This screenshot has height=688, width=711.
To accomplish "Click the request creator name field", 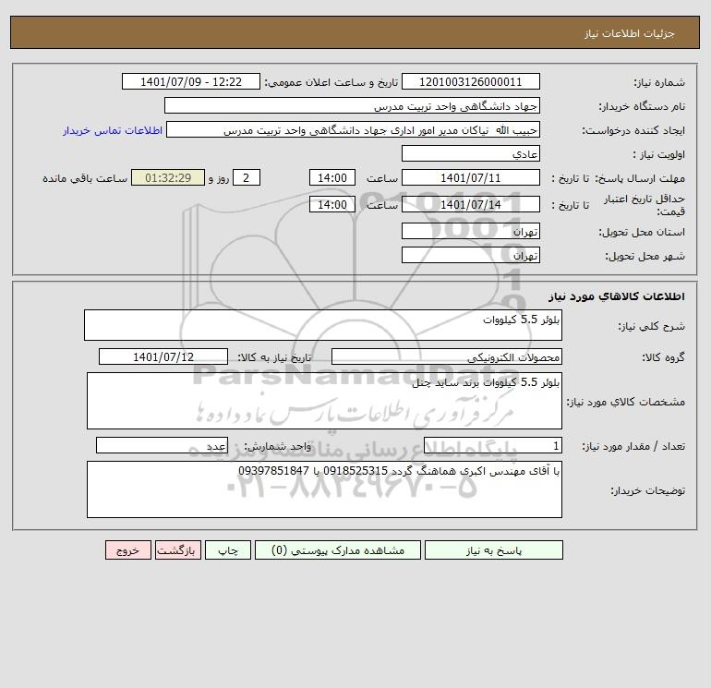I will tap(354, 129).
